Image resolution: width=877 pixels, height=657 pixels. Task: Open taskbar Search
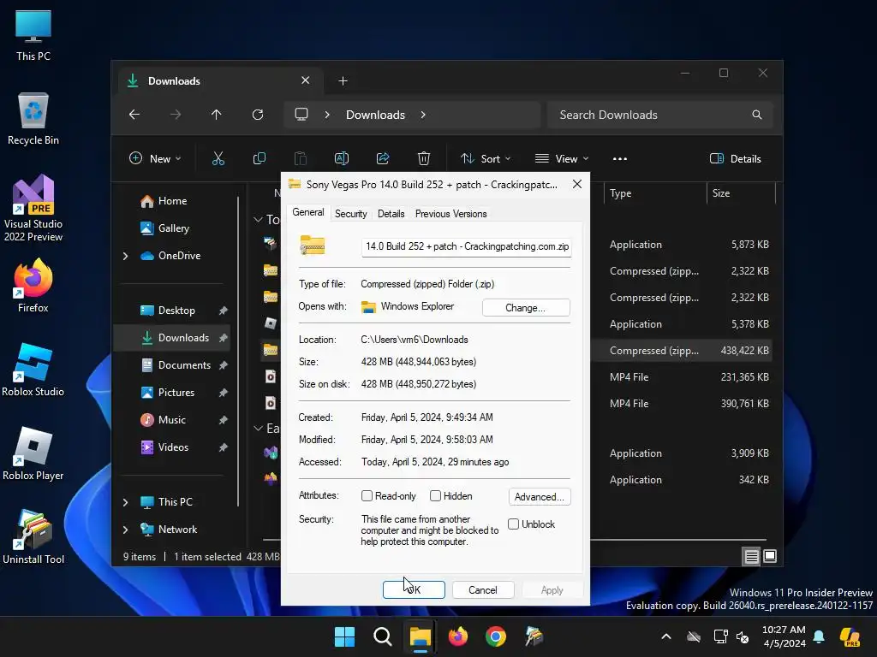click(383, 636)
